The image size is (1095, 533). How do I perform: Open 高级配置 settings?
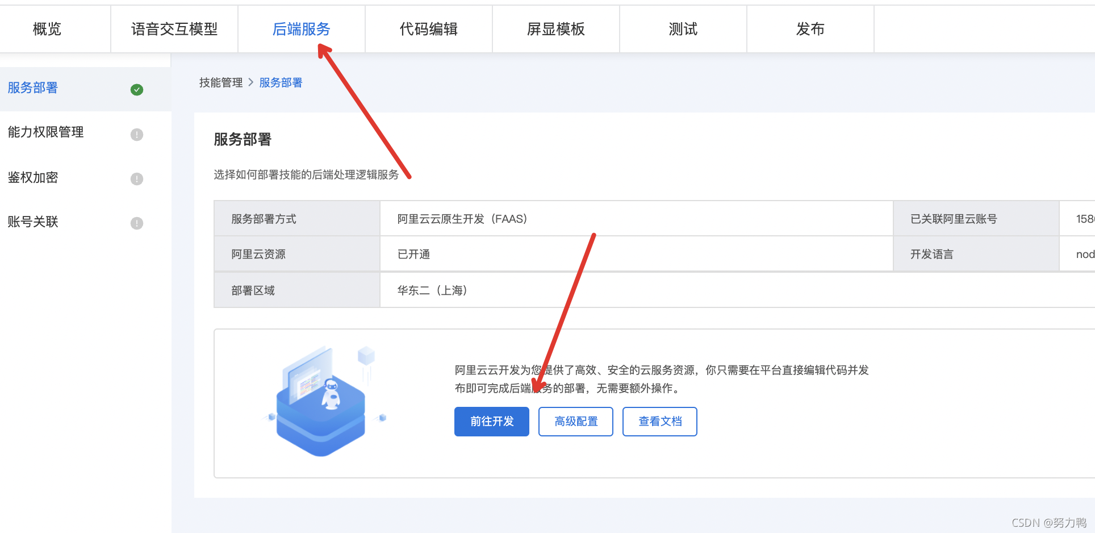(x=576, y=422)
